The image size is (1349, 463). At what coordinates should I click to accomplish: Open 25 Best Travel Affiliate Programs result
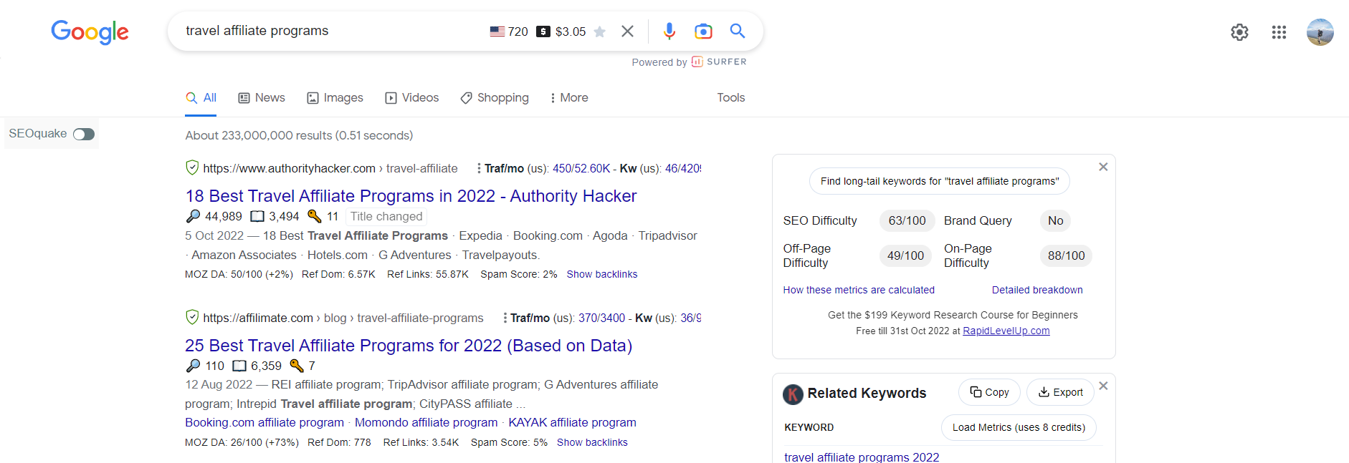coord(409,346)
